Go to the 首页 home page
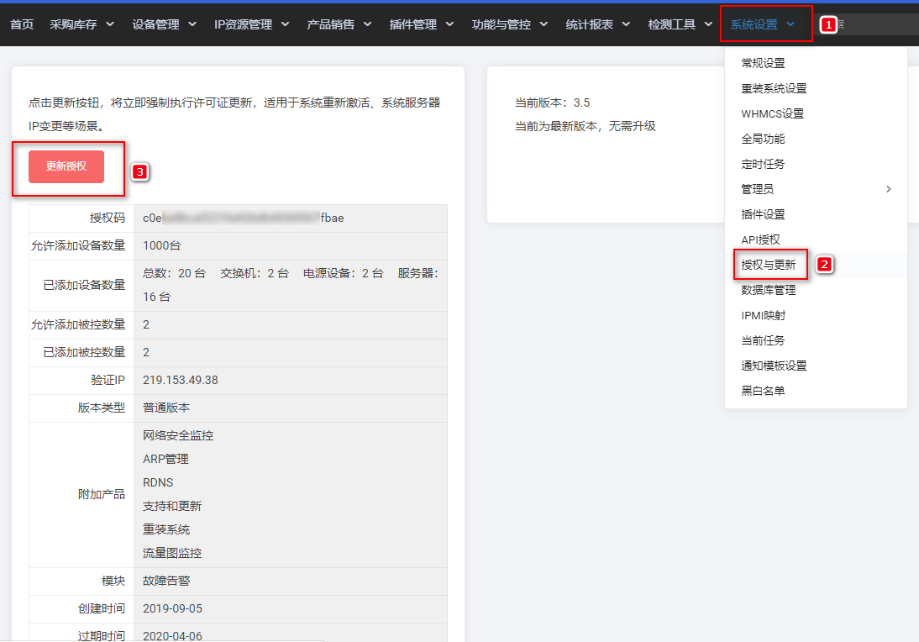Viewport: 919px width, 642px height. coord(22,24)
